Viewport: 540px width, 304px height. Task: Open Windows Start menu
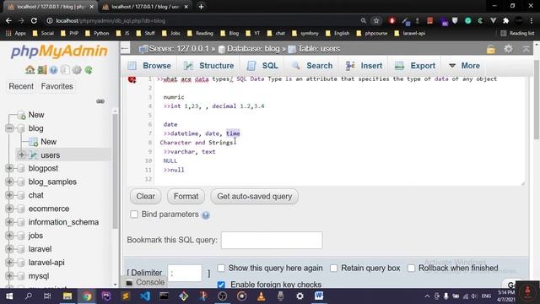[x=9, y=296]
